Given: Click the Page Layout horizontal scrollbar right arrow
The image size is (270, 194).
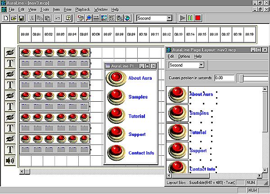Looking at the screenshot, I should pyautogui.click(x=259, y=176).
